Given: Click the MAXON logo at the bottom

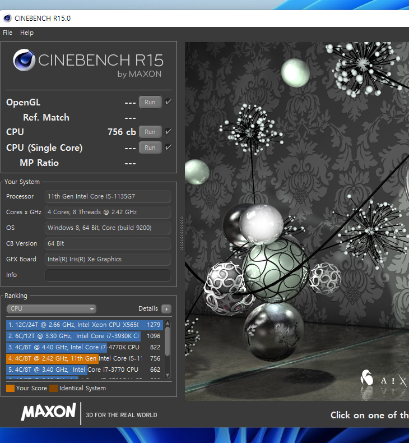Looking at the screenshot, I should [x=49, y=412].
